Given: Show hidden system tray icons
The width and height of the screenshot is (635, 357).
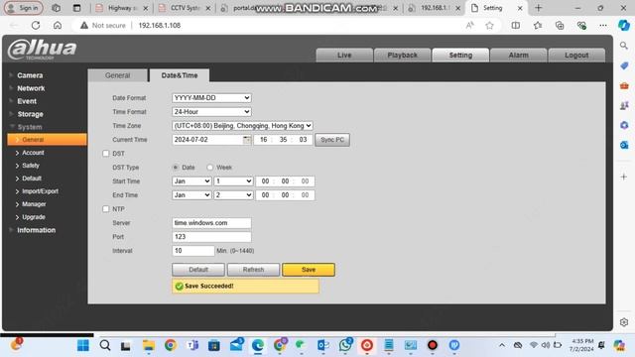Looking at the screenshot, I should [502, 345].
